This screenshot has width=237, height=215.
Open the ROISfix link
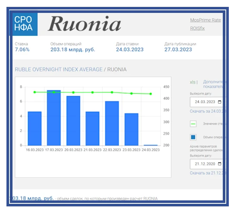pyautogui.click(x=197, y=28)
